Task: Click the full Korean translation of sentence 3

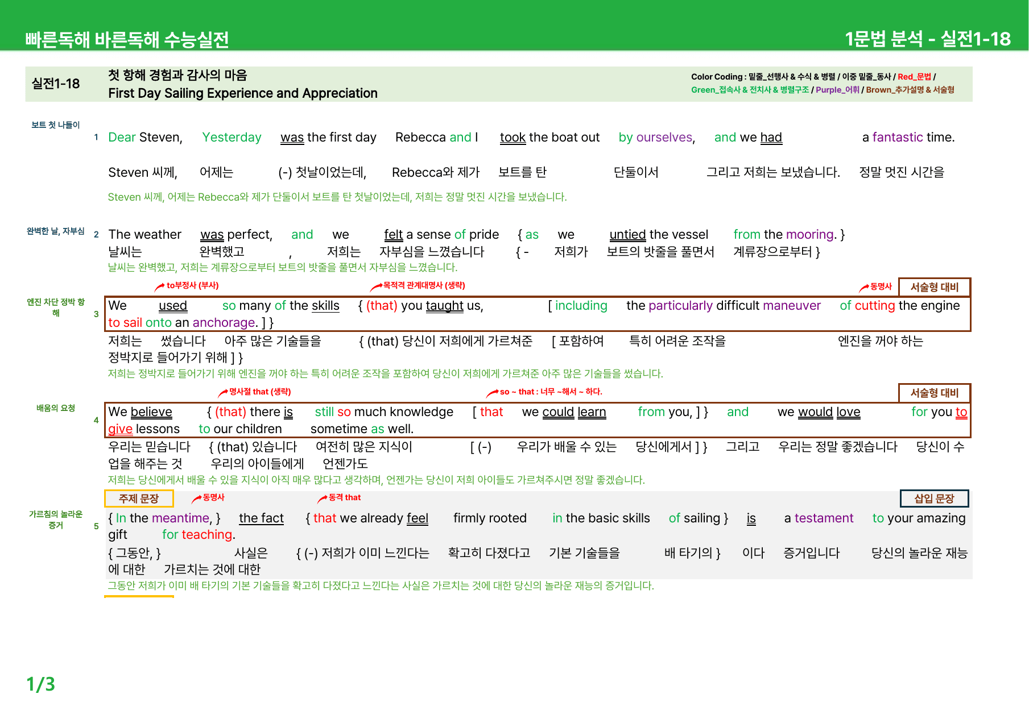Action: pyautogui.click(x=386, y=374)
